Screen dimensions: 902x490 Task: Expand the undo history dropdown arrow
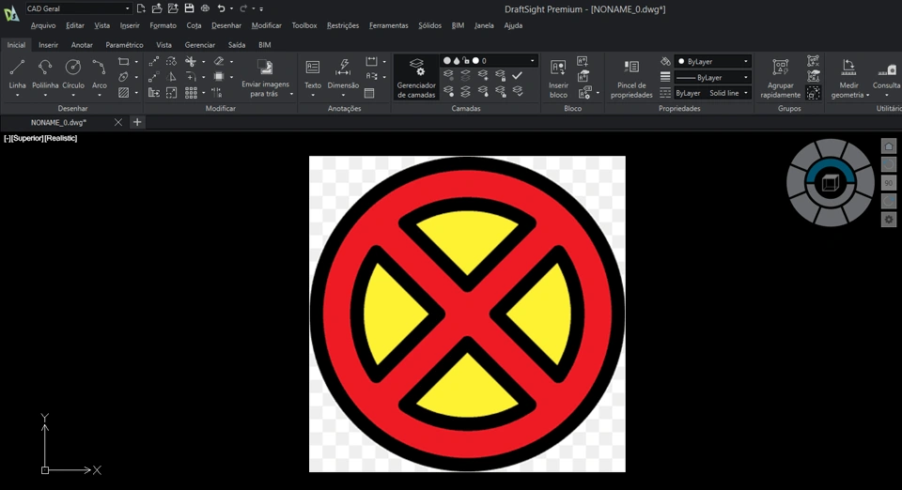(231, 8)
